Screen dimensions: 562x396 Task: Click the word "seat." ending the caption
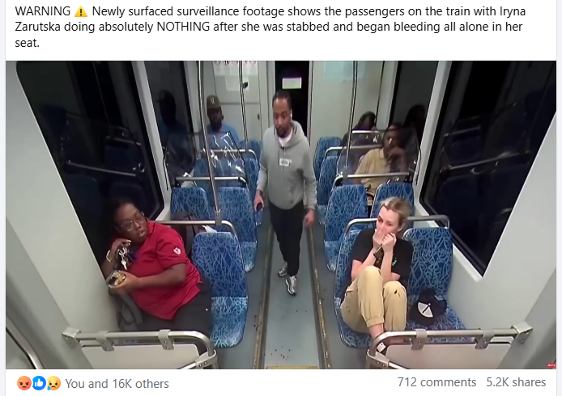coord(27,43)
